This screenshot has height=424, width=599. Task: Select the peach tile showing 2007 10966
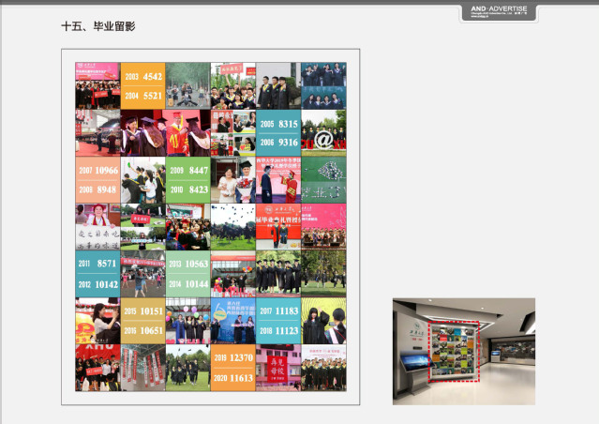pyautogui.click(x=97, y=180)
